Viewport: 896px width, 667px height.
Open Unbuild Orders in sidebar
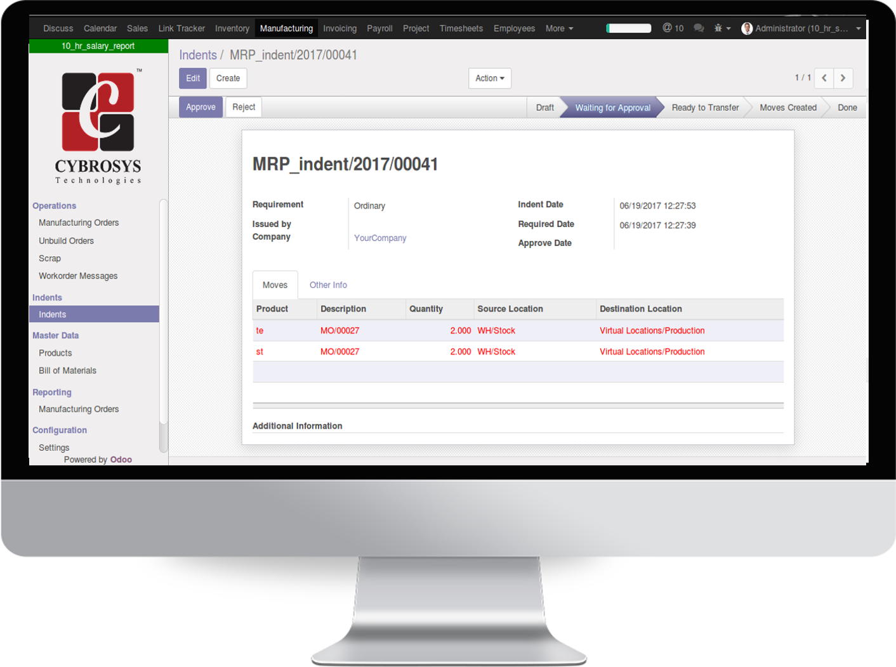click(66, 241)
